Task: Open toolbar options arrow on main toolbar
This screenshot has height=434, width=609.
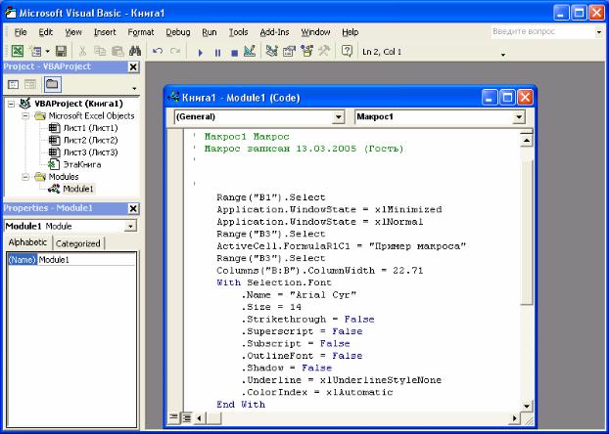Action: click(503, 55)
